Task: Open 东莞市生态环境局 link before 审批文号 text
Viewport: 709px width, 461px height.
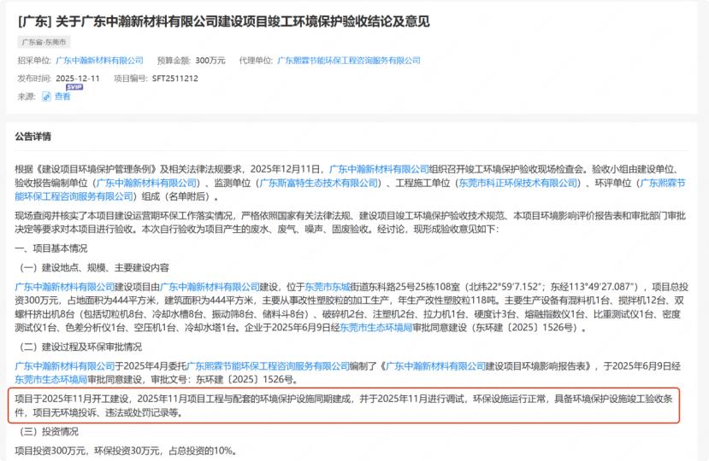Action: point(51,379)
